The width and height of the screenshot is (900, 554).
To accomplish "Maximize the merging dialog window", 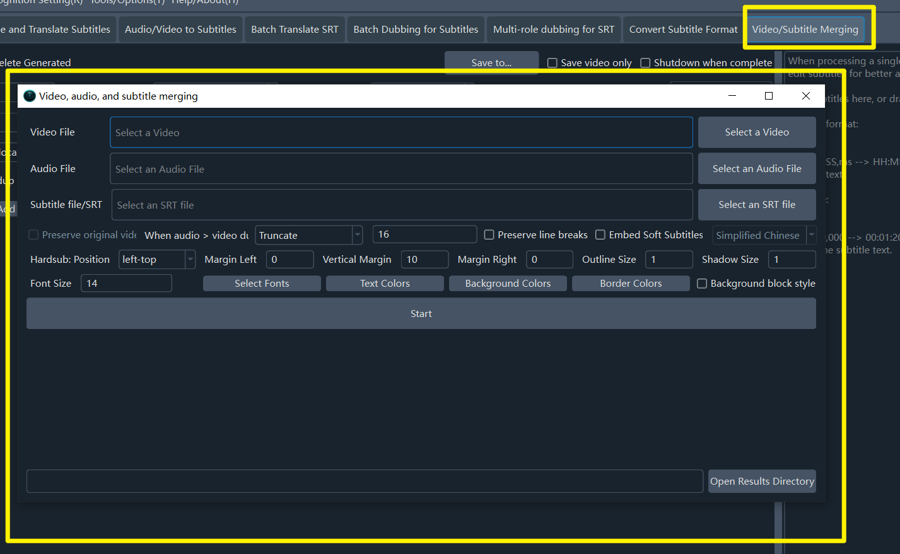I will 768,96.
